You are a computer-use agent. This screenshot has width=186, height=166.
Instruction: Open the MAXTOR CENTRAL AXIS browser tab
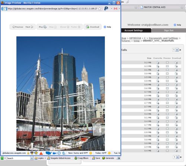pos(162,7)
